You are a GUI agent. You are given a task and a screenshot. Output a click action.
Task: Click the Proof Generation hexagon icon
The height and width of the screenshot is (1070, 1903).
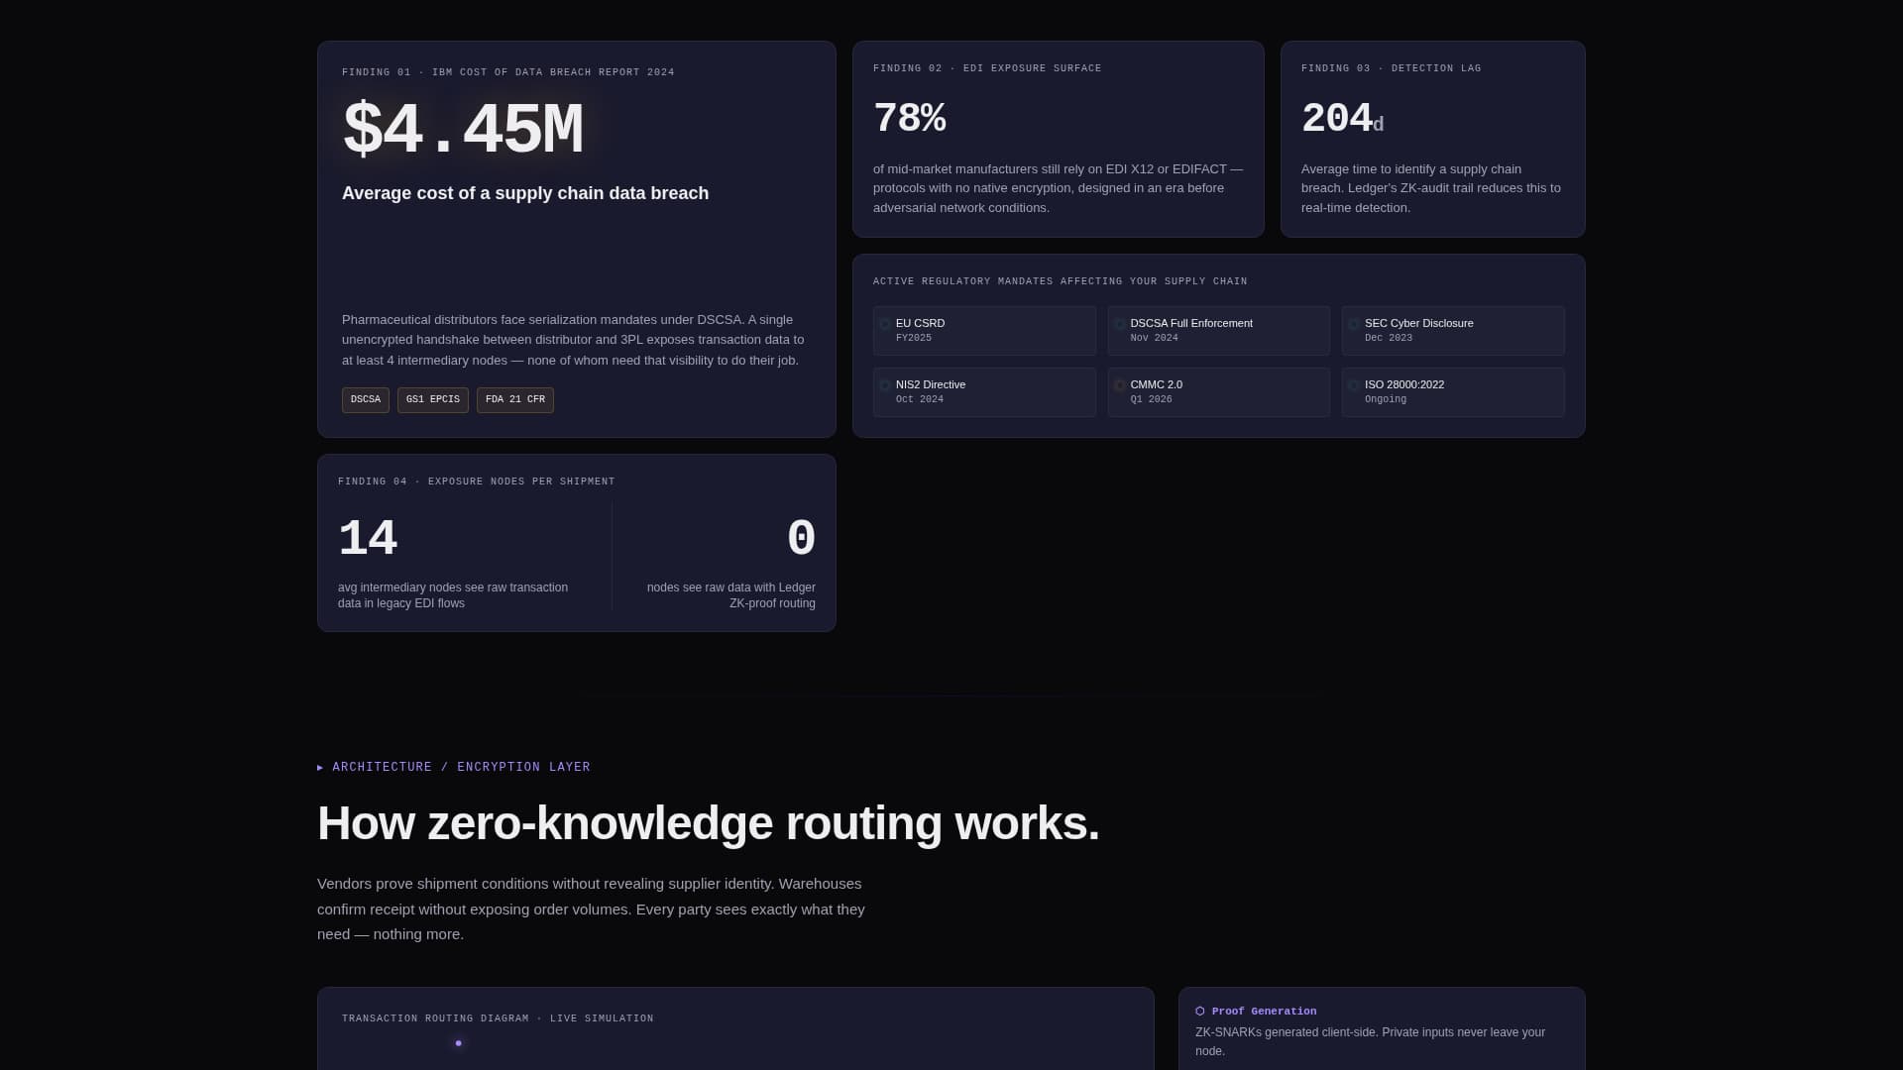1200,1012
